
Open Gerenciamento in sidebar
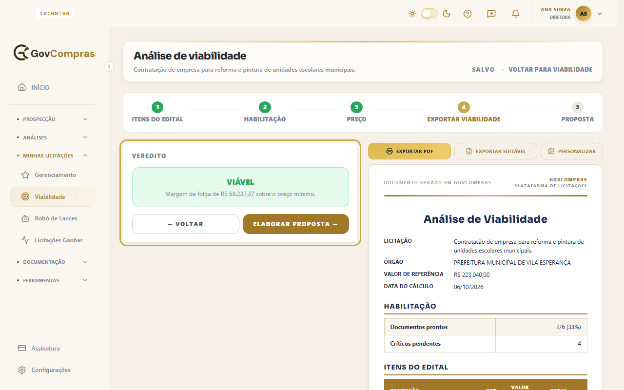pyautogui.click(x=53, y=175)
